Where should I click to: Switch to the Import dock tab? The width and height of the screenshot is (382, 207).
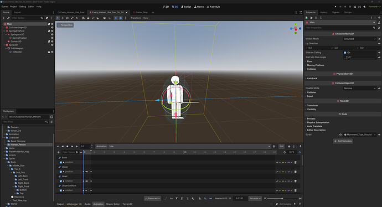click(17, 12)
